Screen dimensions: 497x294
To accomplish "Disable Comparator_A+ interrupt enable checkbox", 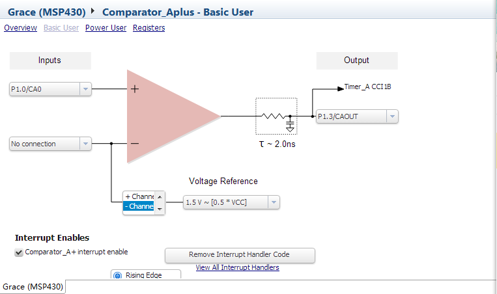I will click(x=19, y=252).
